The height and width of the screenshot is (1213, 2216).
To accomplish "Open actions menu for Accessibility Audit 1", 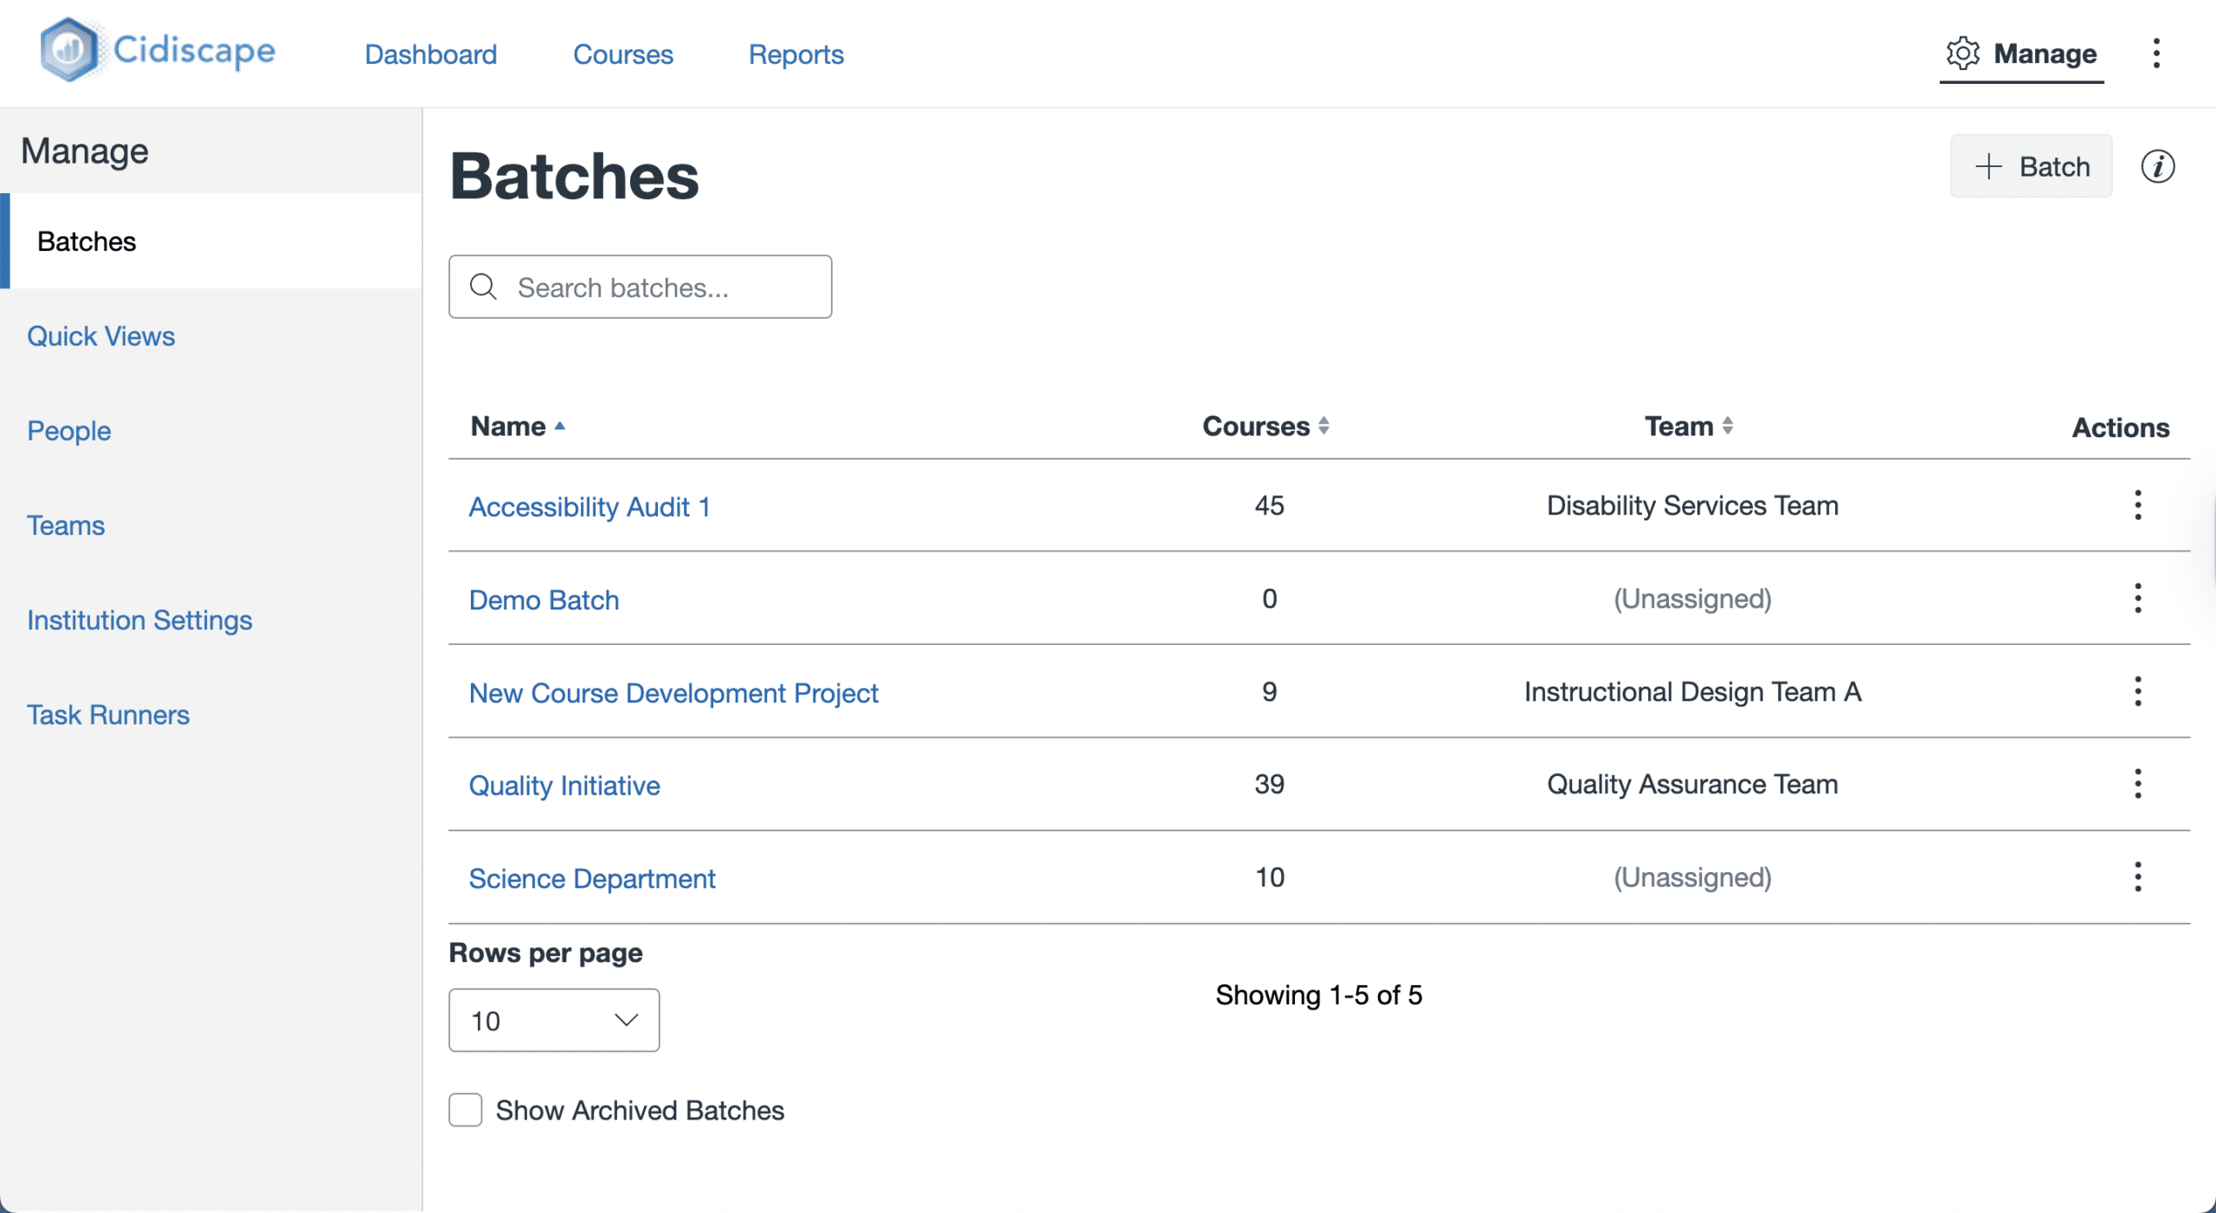I will (2137, 506).
